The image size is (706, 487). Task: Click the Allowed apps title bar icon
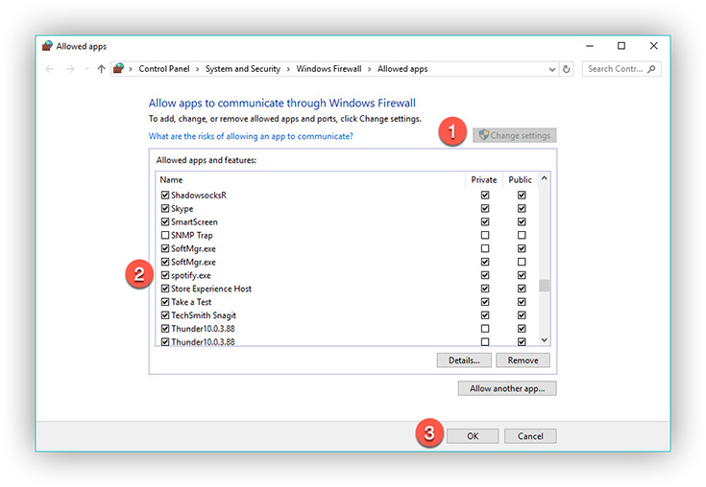[x=48, y=45]
